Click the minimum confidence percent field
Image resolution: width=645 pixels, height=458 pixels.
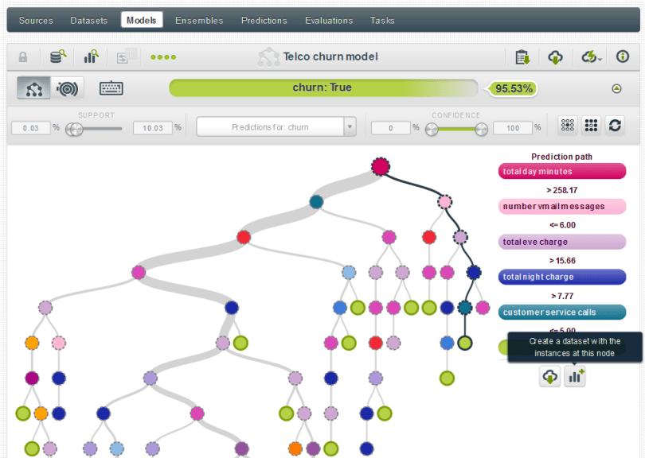point(390,127)
